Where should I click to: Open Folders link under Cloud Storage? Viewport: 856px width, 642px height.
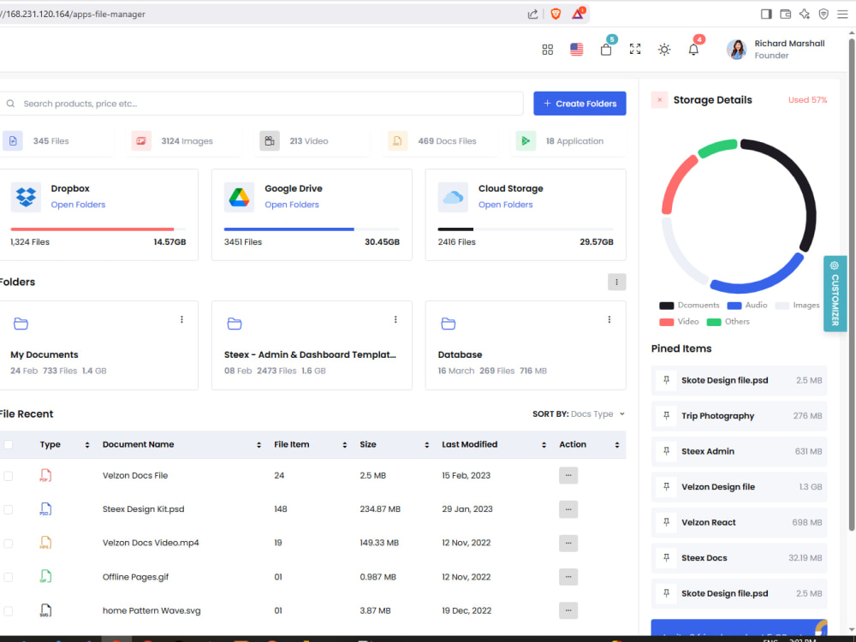click(x=506, y=205)
